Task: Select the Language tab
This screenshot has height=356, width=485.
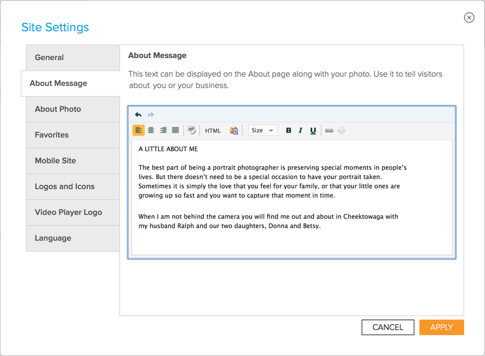Action: [73, 238]
